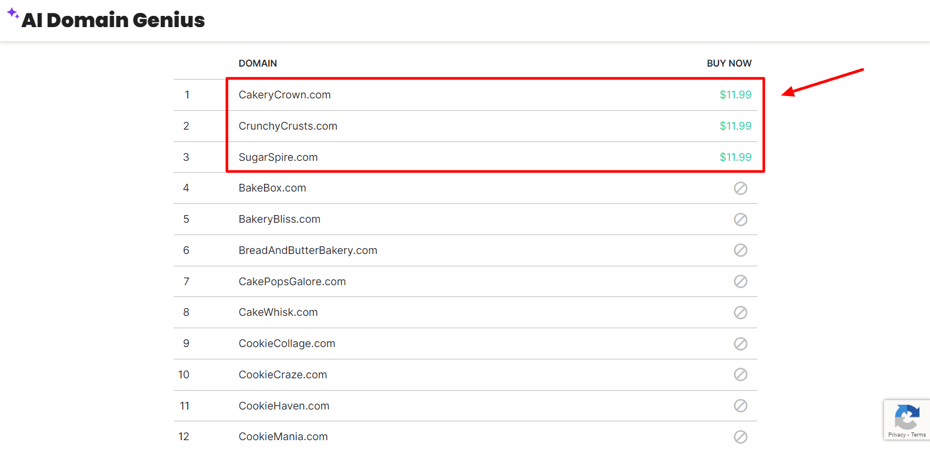Image resolution: width=930 pixels, height=449 pixels.
Task: Click unavailable icon for CookieCraze.com
Action: (x=740, y=375)
